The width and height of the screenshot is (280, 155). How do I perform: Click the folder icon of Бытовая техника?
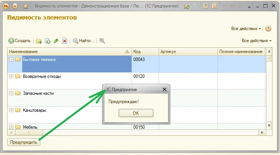18,59
